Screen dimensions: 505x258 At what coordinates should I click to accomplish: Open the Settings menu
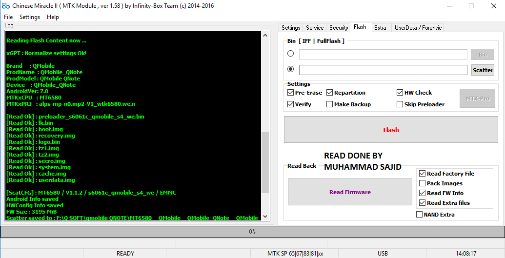point(30,17)
